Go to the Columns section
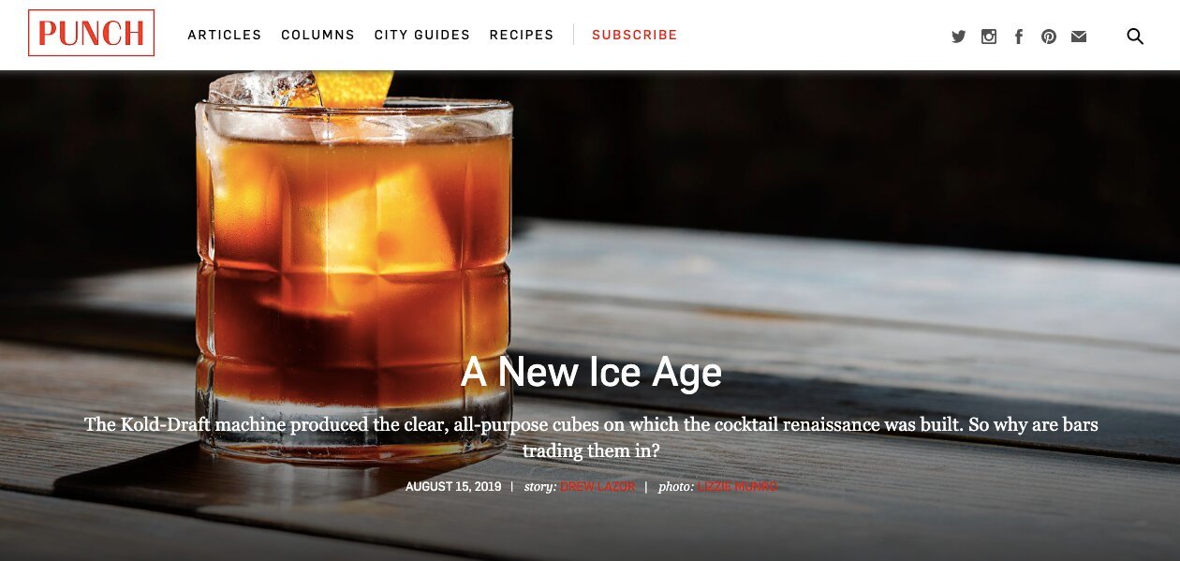Image resolution: width=1180 pixels, height=561 pixels. pyautogui.click(x=318, y=35)
